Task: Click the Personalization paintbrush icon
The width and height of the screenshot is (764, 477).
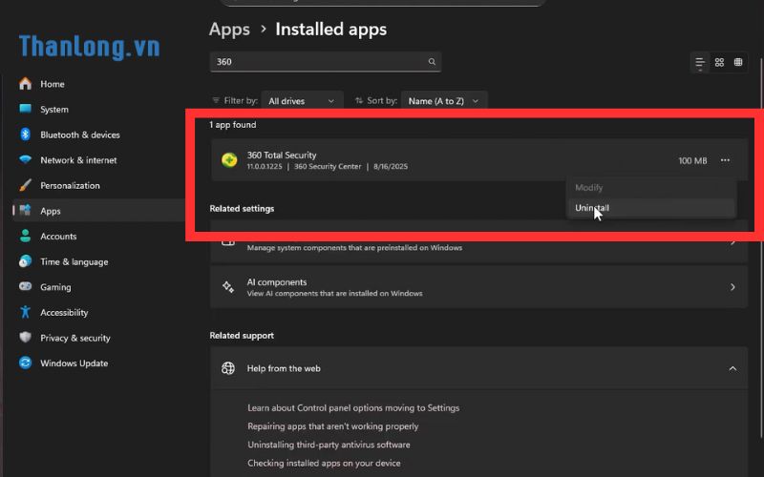Action: point(26,185)
